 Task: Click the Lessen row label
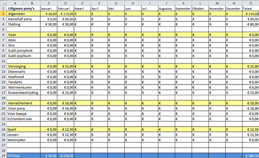pyautogui.click(x=13, y=135)
